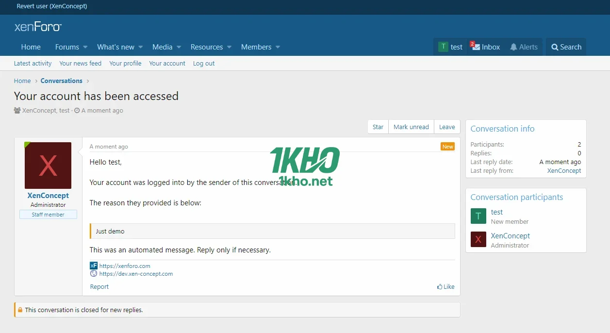Image resolution: width=610 pixels, height=333 pixels.
Task: Click the xenForo logo
Action: tap(38, 27)
